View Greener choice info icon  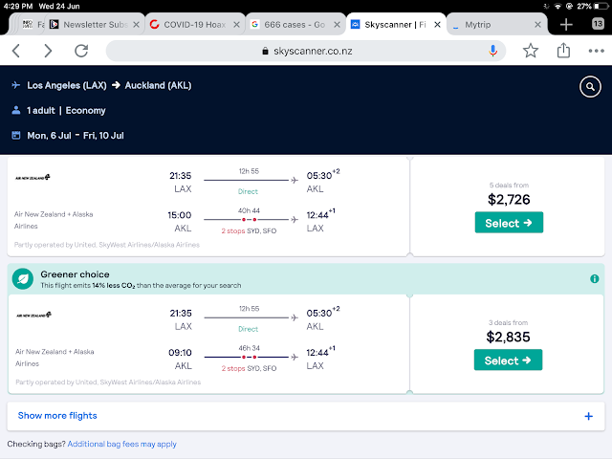pos(594,278)
